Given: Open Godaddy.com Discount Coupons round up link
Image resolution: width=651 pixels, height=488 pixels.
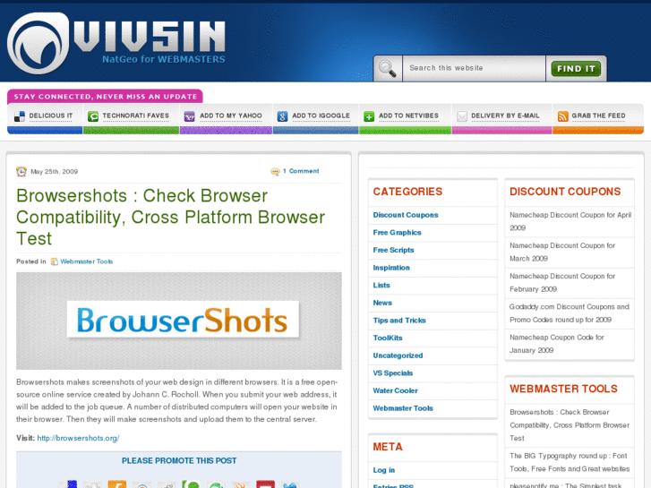Looking at the screenshot, I should click(570, 313).
